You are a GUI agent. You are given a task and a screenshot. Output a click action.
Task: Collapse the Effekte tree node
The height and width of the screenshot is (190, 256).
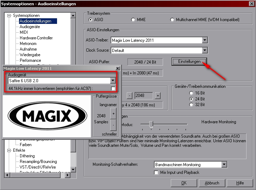tap(9, 150)
